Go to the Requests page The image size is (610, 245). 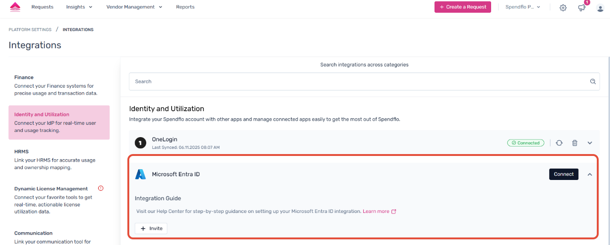pos(42,7)
